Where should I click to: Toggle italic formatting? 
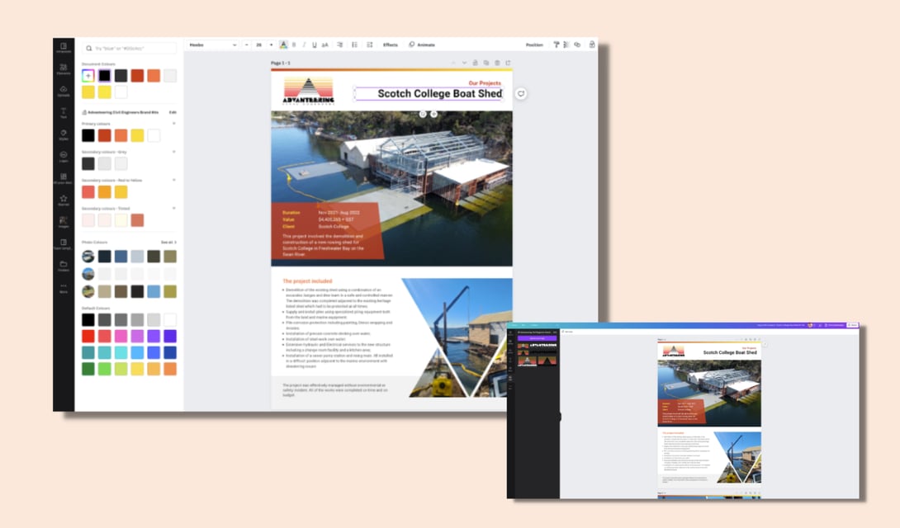(x=304, y=45)
